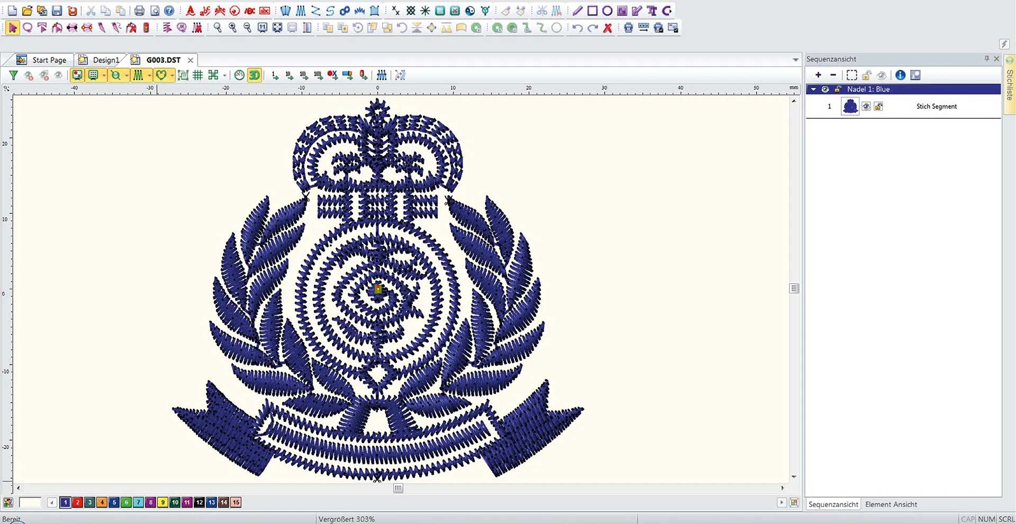The height and width of the screenshot is (524, 1016).
Task: Click the plus button in Sequenzansicht
Action: [818, 75]
